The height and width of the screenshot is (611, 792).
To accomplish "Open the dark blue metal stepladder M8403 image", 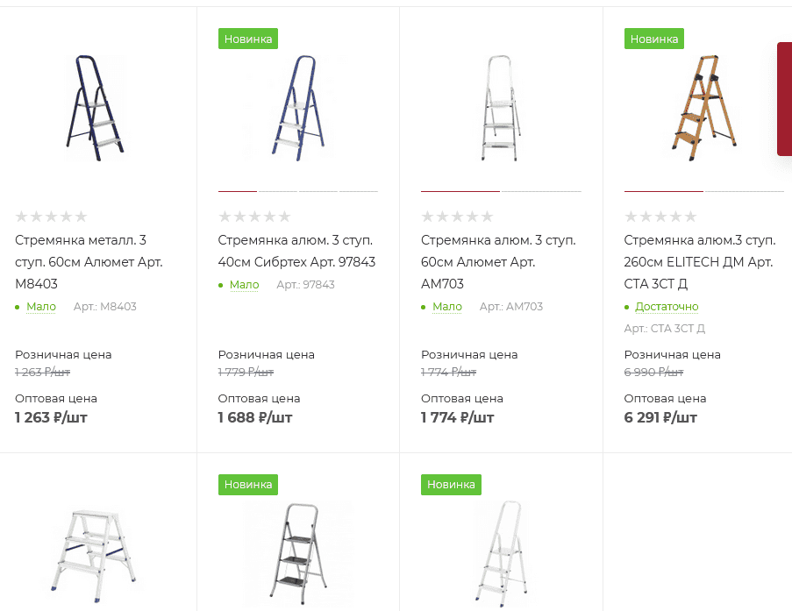I will pyautogui.click(x=95, y=108).
